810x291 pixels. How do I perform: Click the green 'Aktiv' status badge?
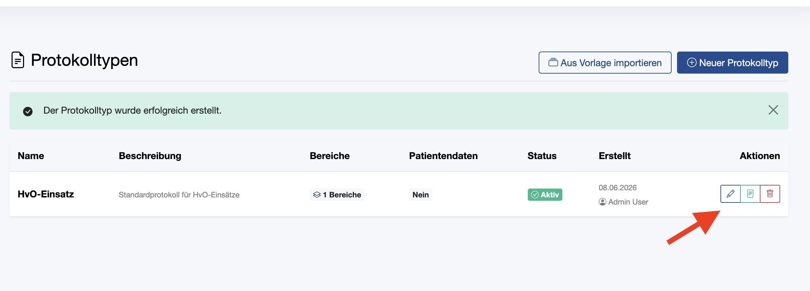[545, 195]
